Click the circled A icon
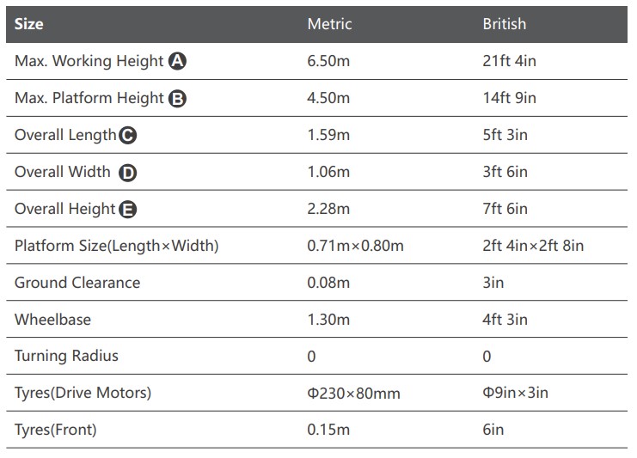637x458 pixels. coord(178,61)
